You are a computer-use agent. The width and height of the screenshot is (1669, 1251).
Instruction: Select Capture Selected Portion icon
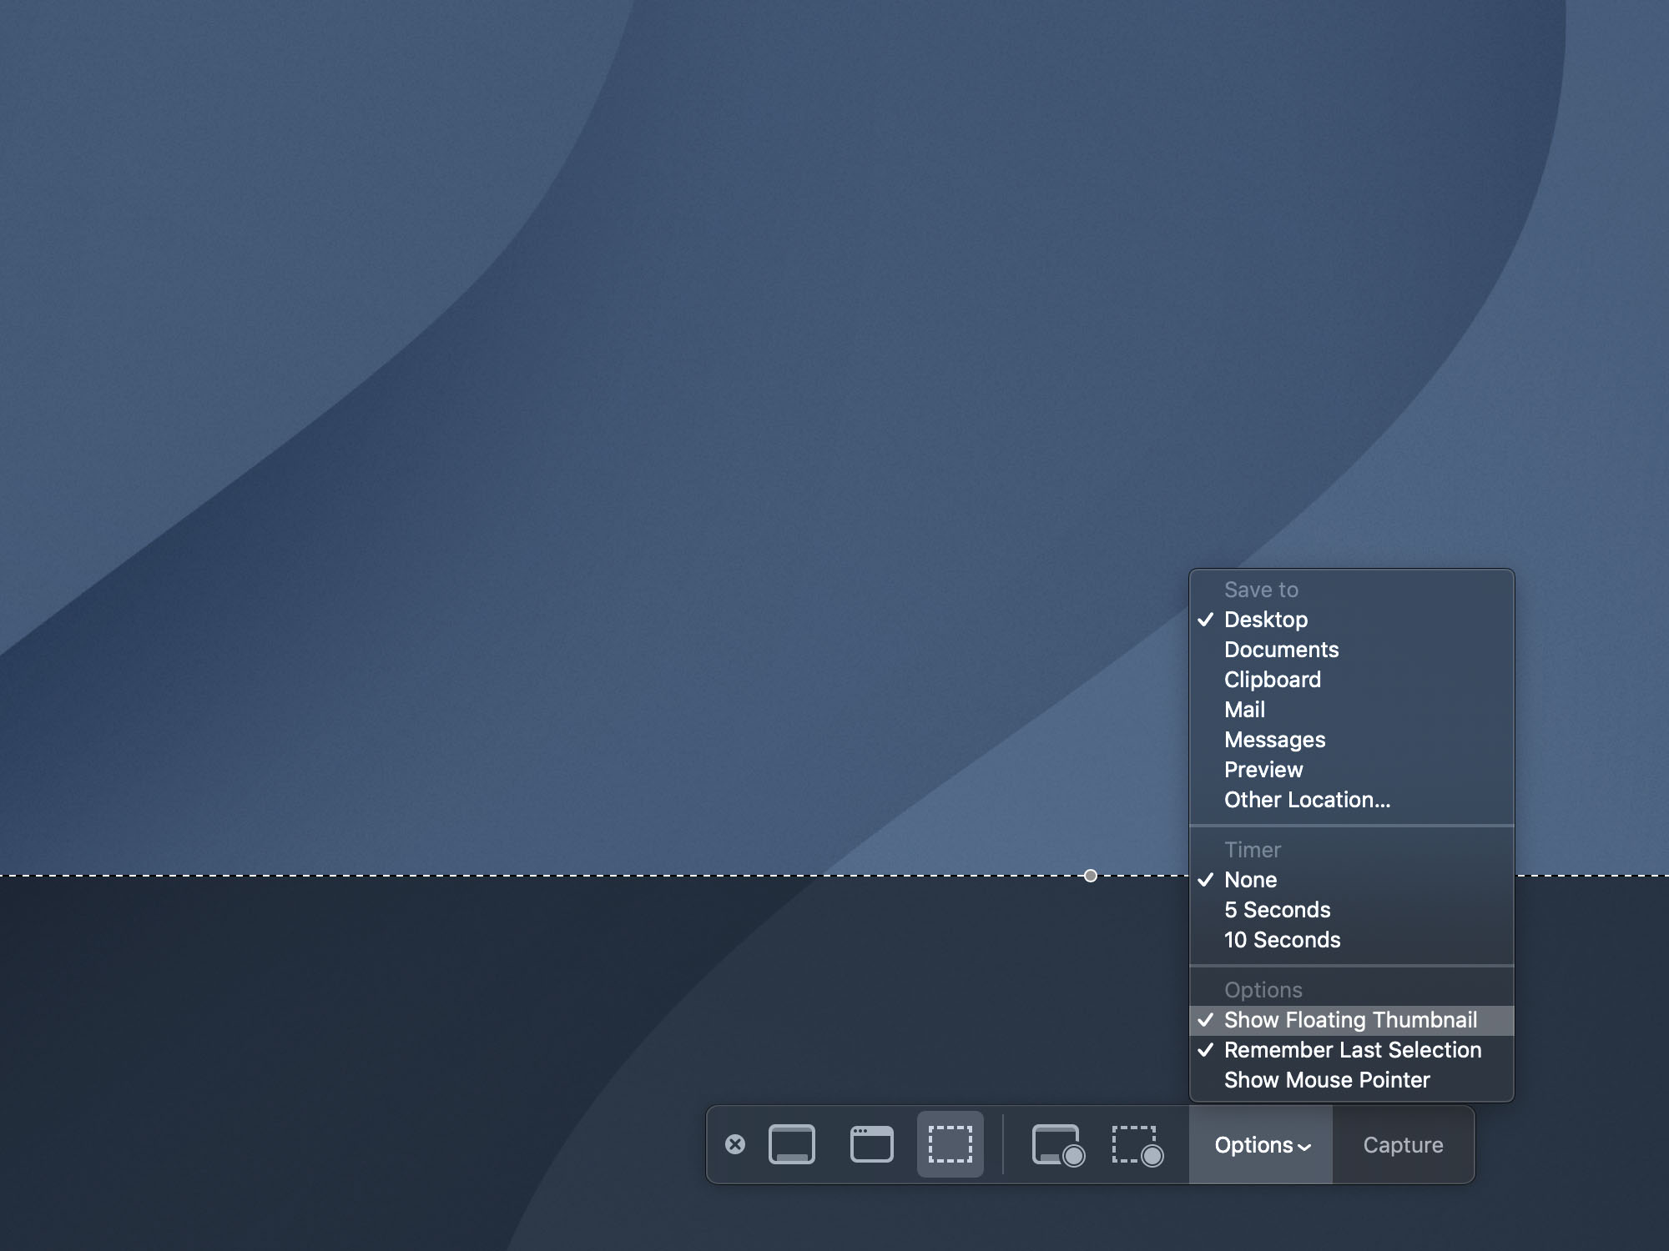950,1144
